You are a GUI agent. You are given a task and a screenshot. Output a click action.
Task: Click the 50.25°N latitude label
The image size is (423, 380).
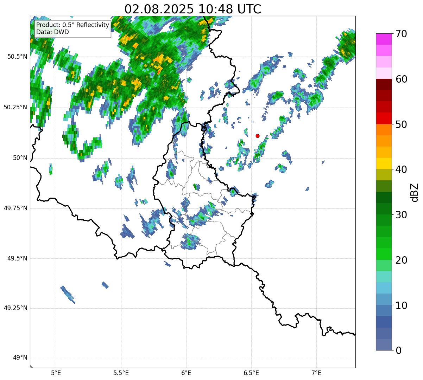point(15,107)
